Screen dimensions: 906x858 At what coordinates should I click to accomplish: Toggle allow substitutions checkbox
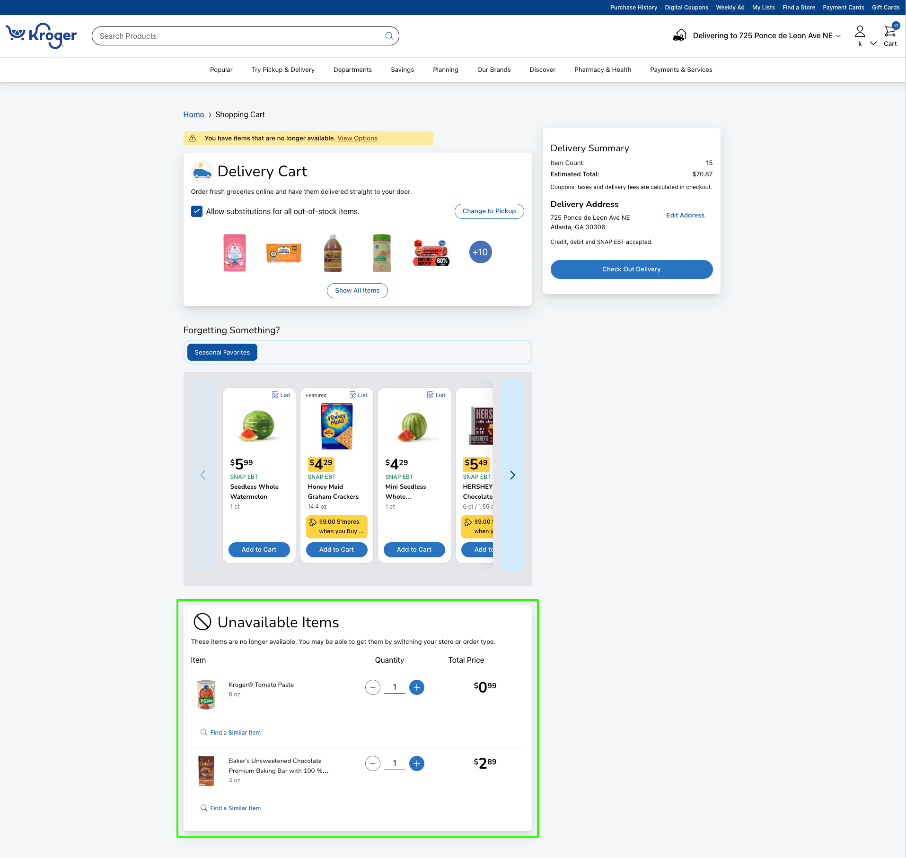pos(197,211)
